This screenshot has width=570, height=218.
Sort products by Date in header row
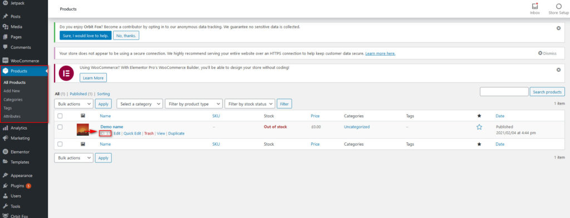[x=500, y=116]
